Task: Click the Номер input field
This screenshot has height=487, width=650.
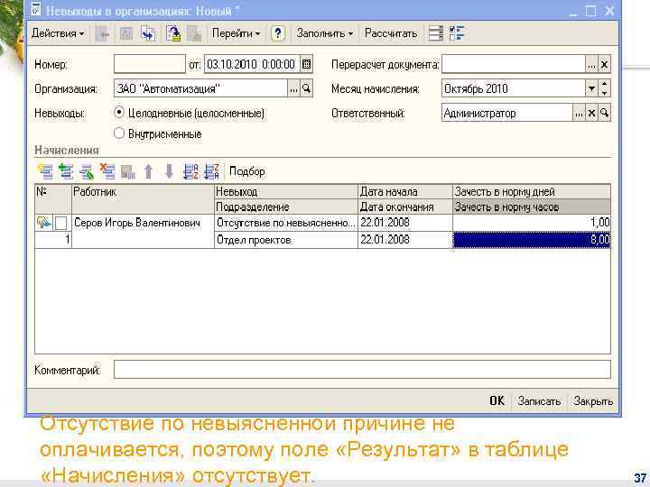Action: pos(150,64)
